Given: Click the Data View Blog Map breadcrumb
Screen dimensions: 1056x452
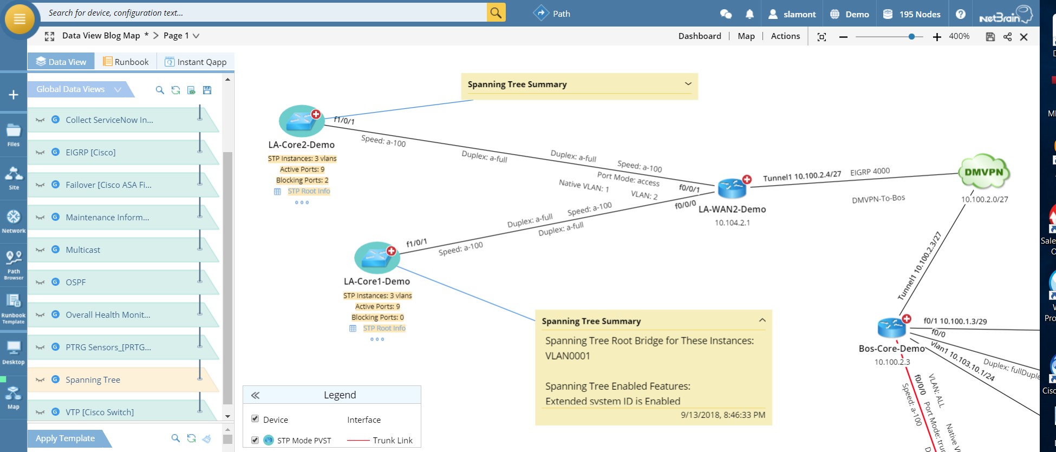Looking at the screenshot, I should click(x=101, y=36).
